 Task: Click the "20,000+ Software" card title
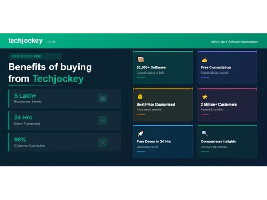tap(151, 67)
